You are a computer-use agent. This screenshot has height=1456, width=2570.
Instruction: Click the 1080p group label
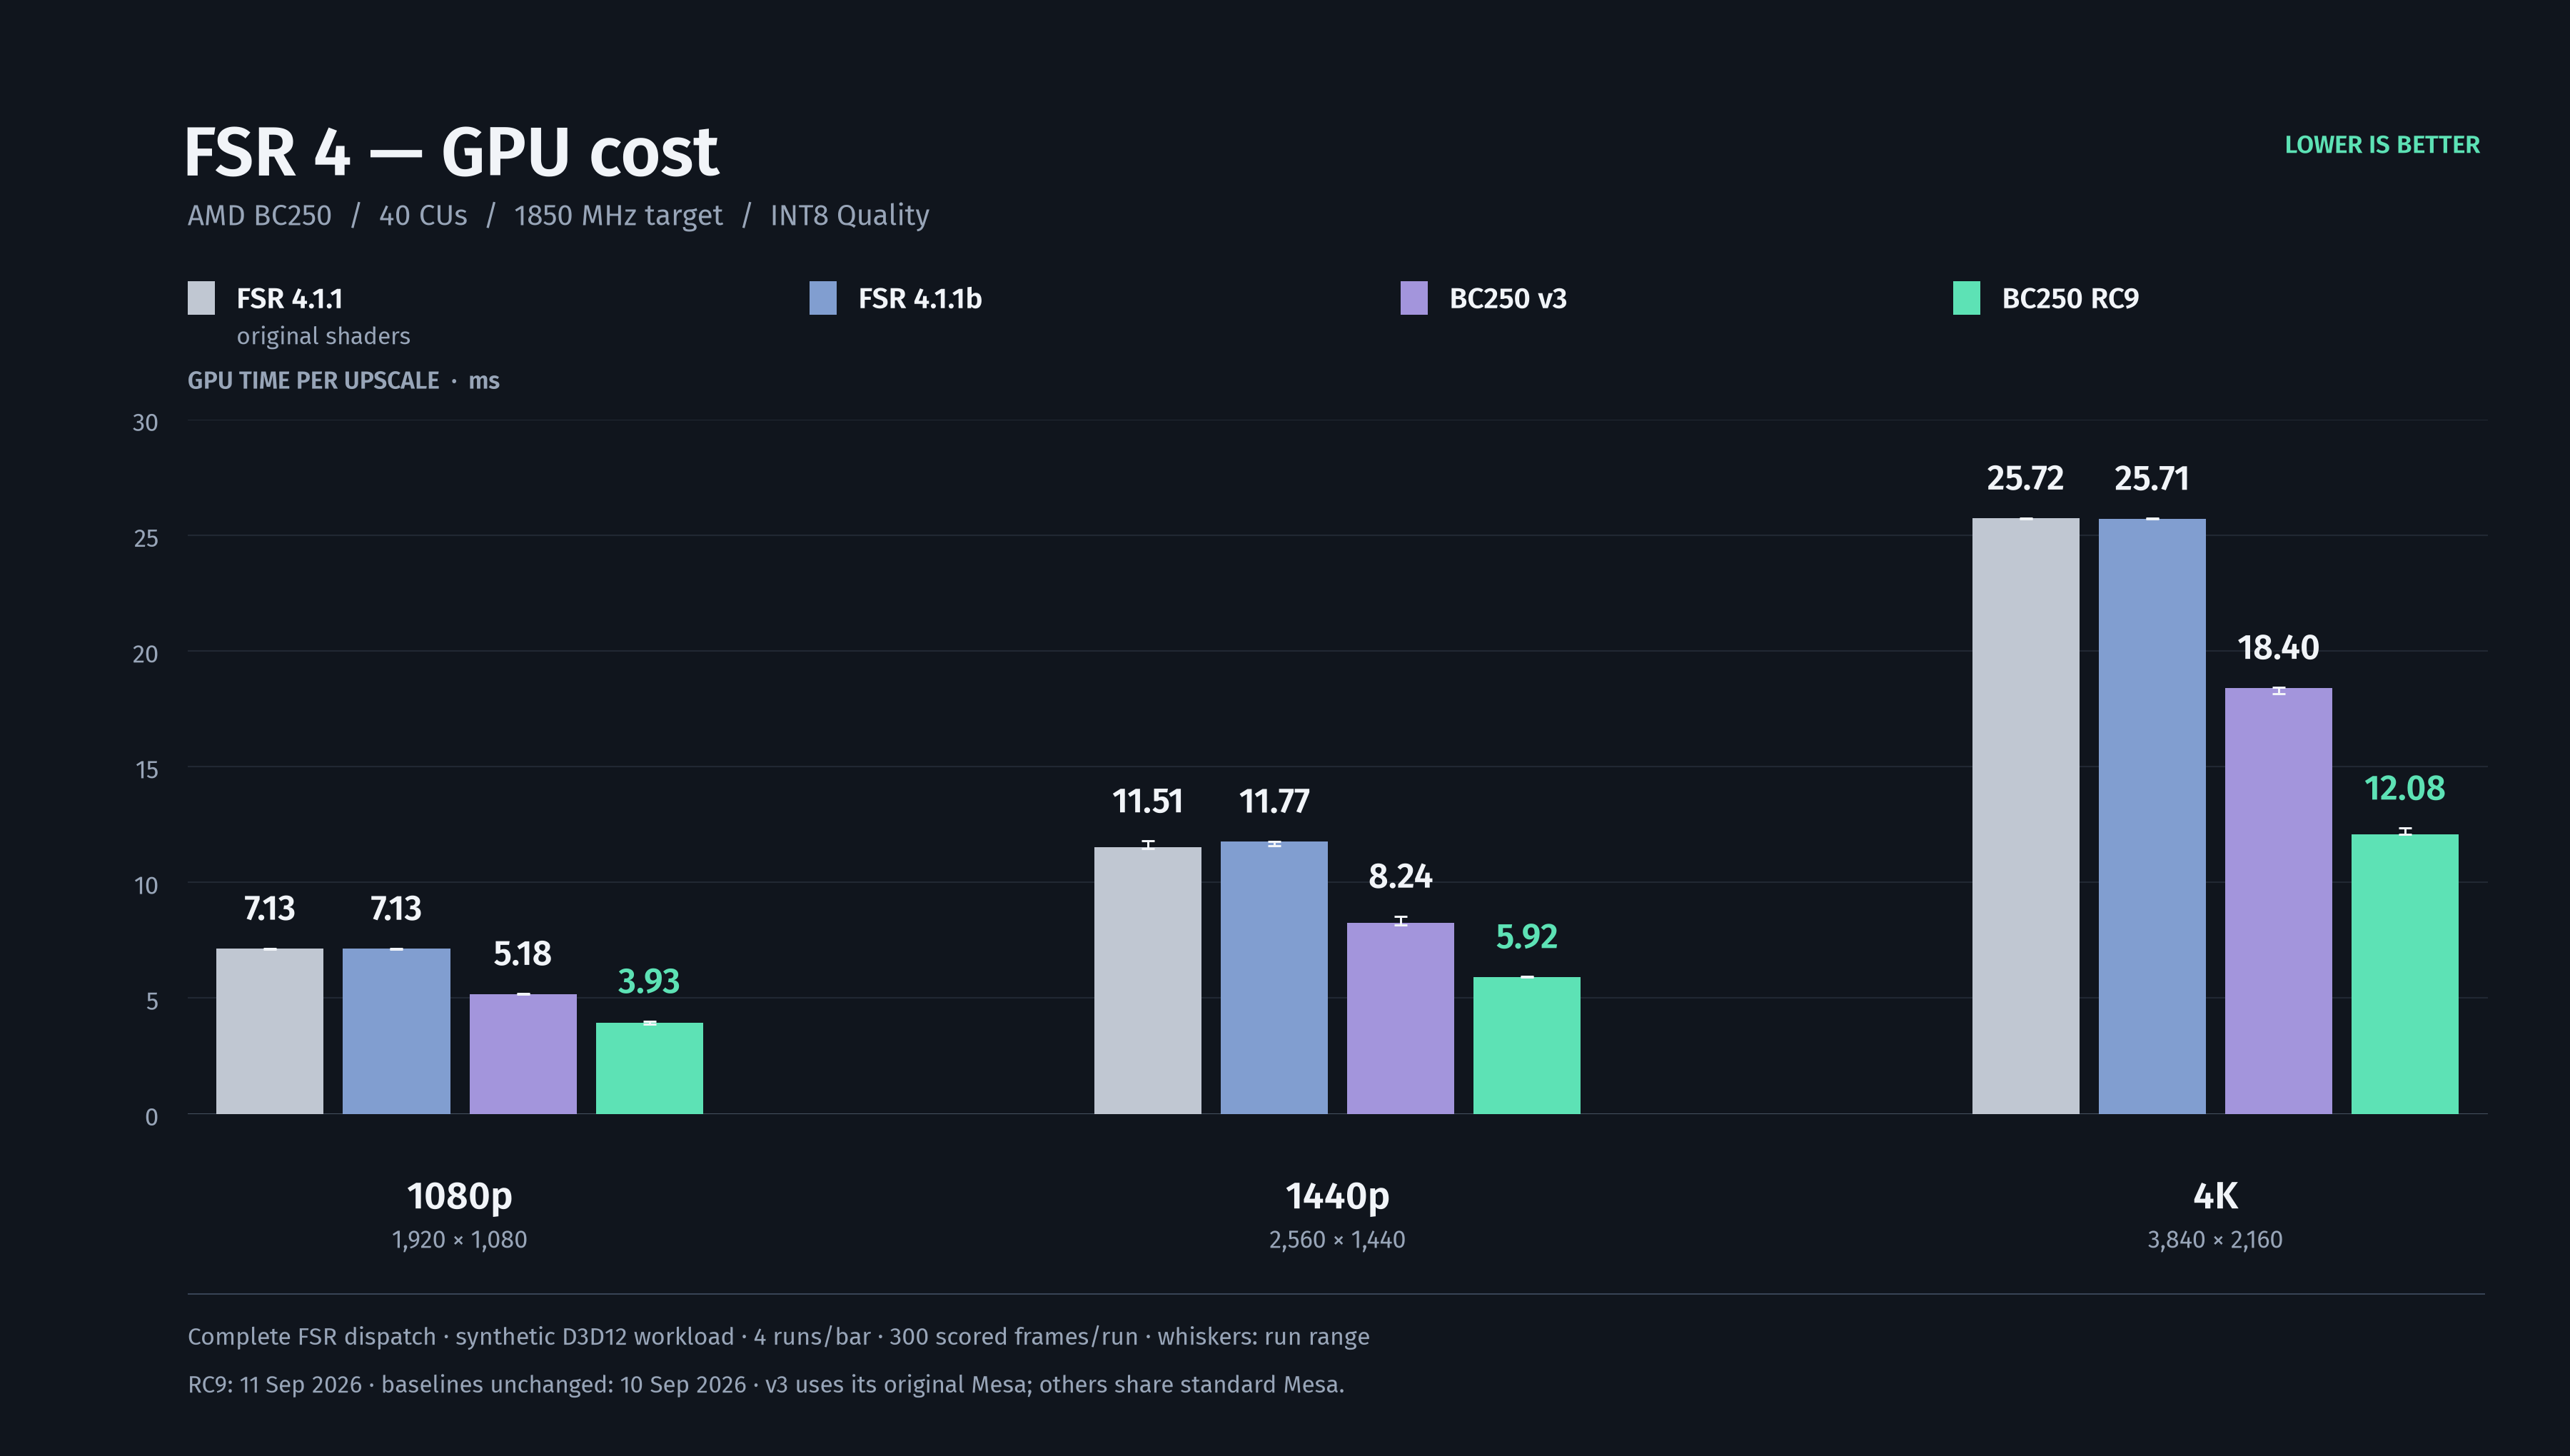[x=459, y=1196]
